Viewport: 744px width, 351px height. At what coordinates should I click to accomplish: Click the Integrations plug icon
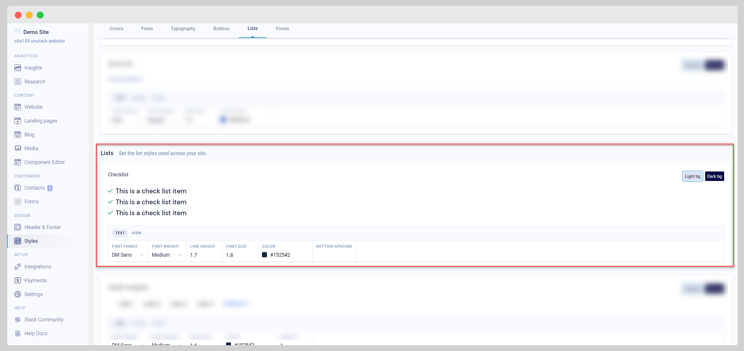point(18,267)
